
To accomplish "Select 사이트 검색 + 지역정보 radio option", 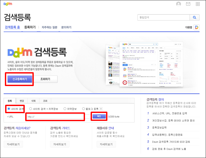I will pyautogui.click(x=30, y=109).
